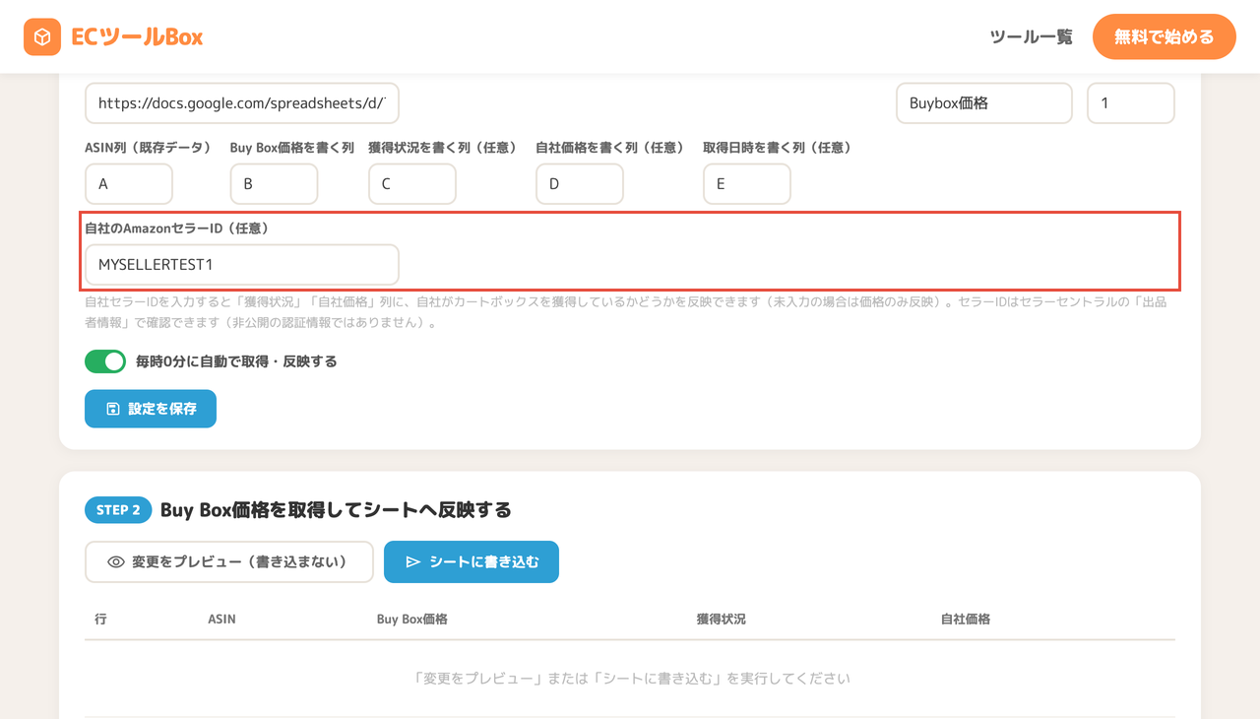The image size is (1260, 719).
Task: Click the 無料で始める button
Action: [x=1165, y=37]
